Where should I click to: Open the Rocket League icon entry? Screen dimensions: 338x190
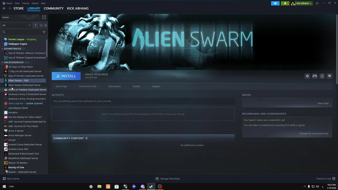(6, 39)
